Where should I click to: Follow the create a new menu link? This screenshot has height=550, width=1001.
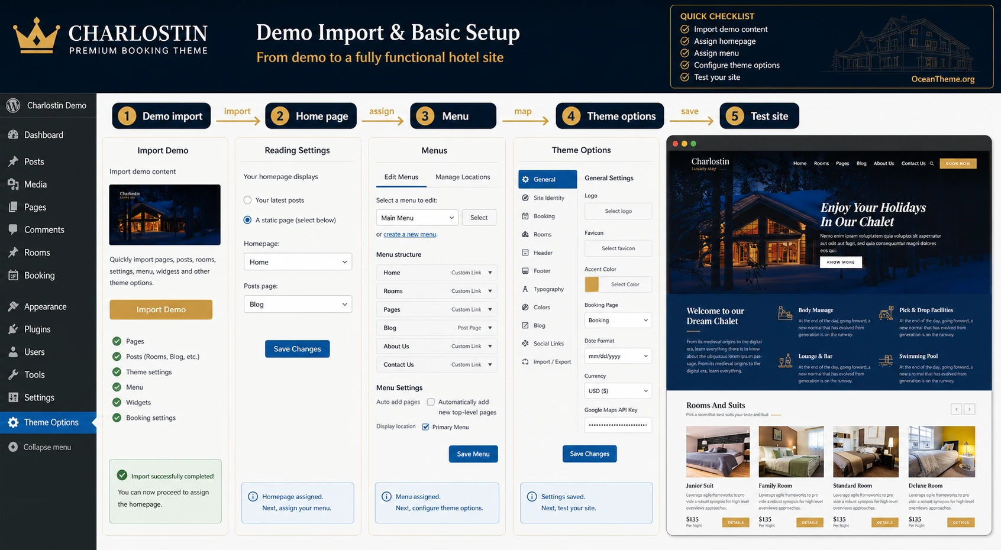tap(410, 234)
